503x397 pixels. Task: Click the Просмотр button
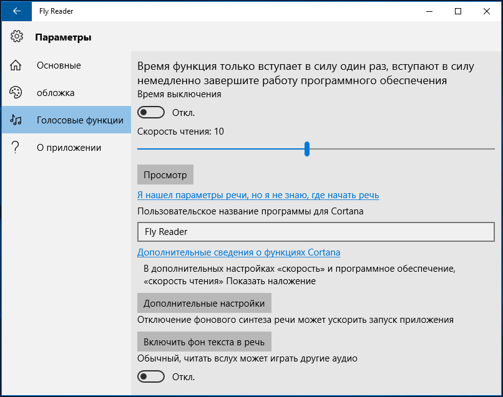pyautogui.click(x=165, y=175)
